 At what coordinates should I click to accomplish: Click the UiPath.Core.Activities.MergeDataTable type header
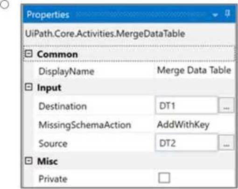(x=105, y=34)
